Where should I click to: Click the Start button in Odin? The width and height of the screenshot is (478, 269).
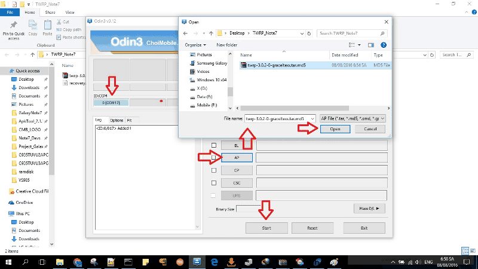click(266, 228)
